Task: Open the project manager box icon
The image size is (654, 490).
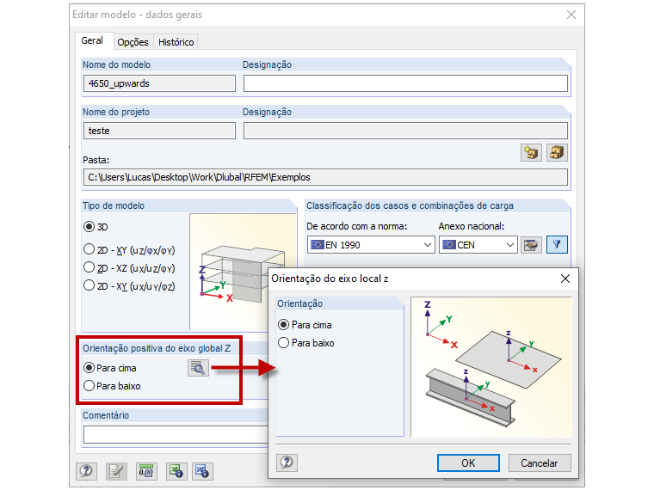Action: [557, 152]
